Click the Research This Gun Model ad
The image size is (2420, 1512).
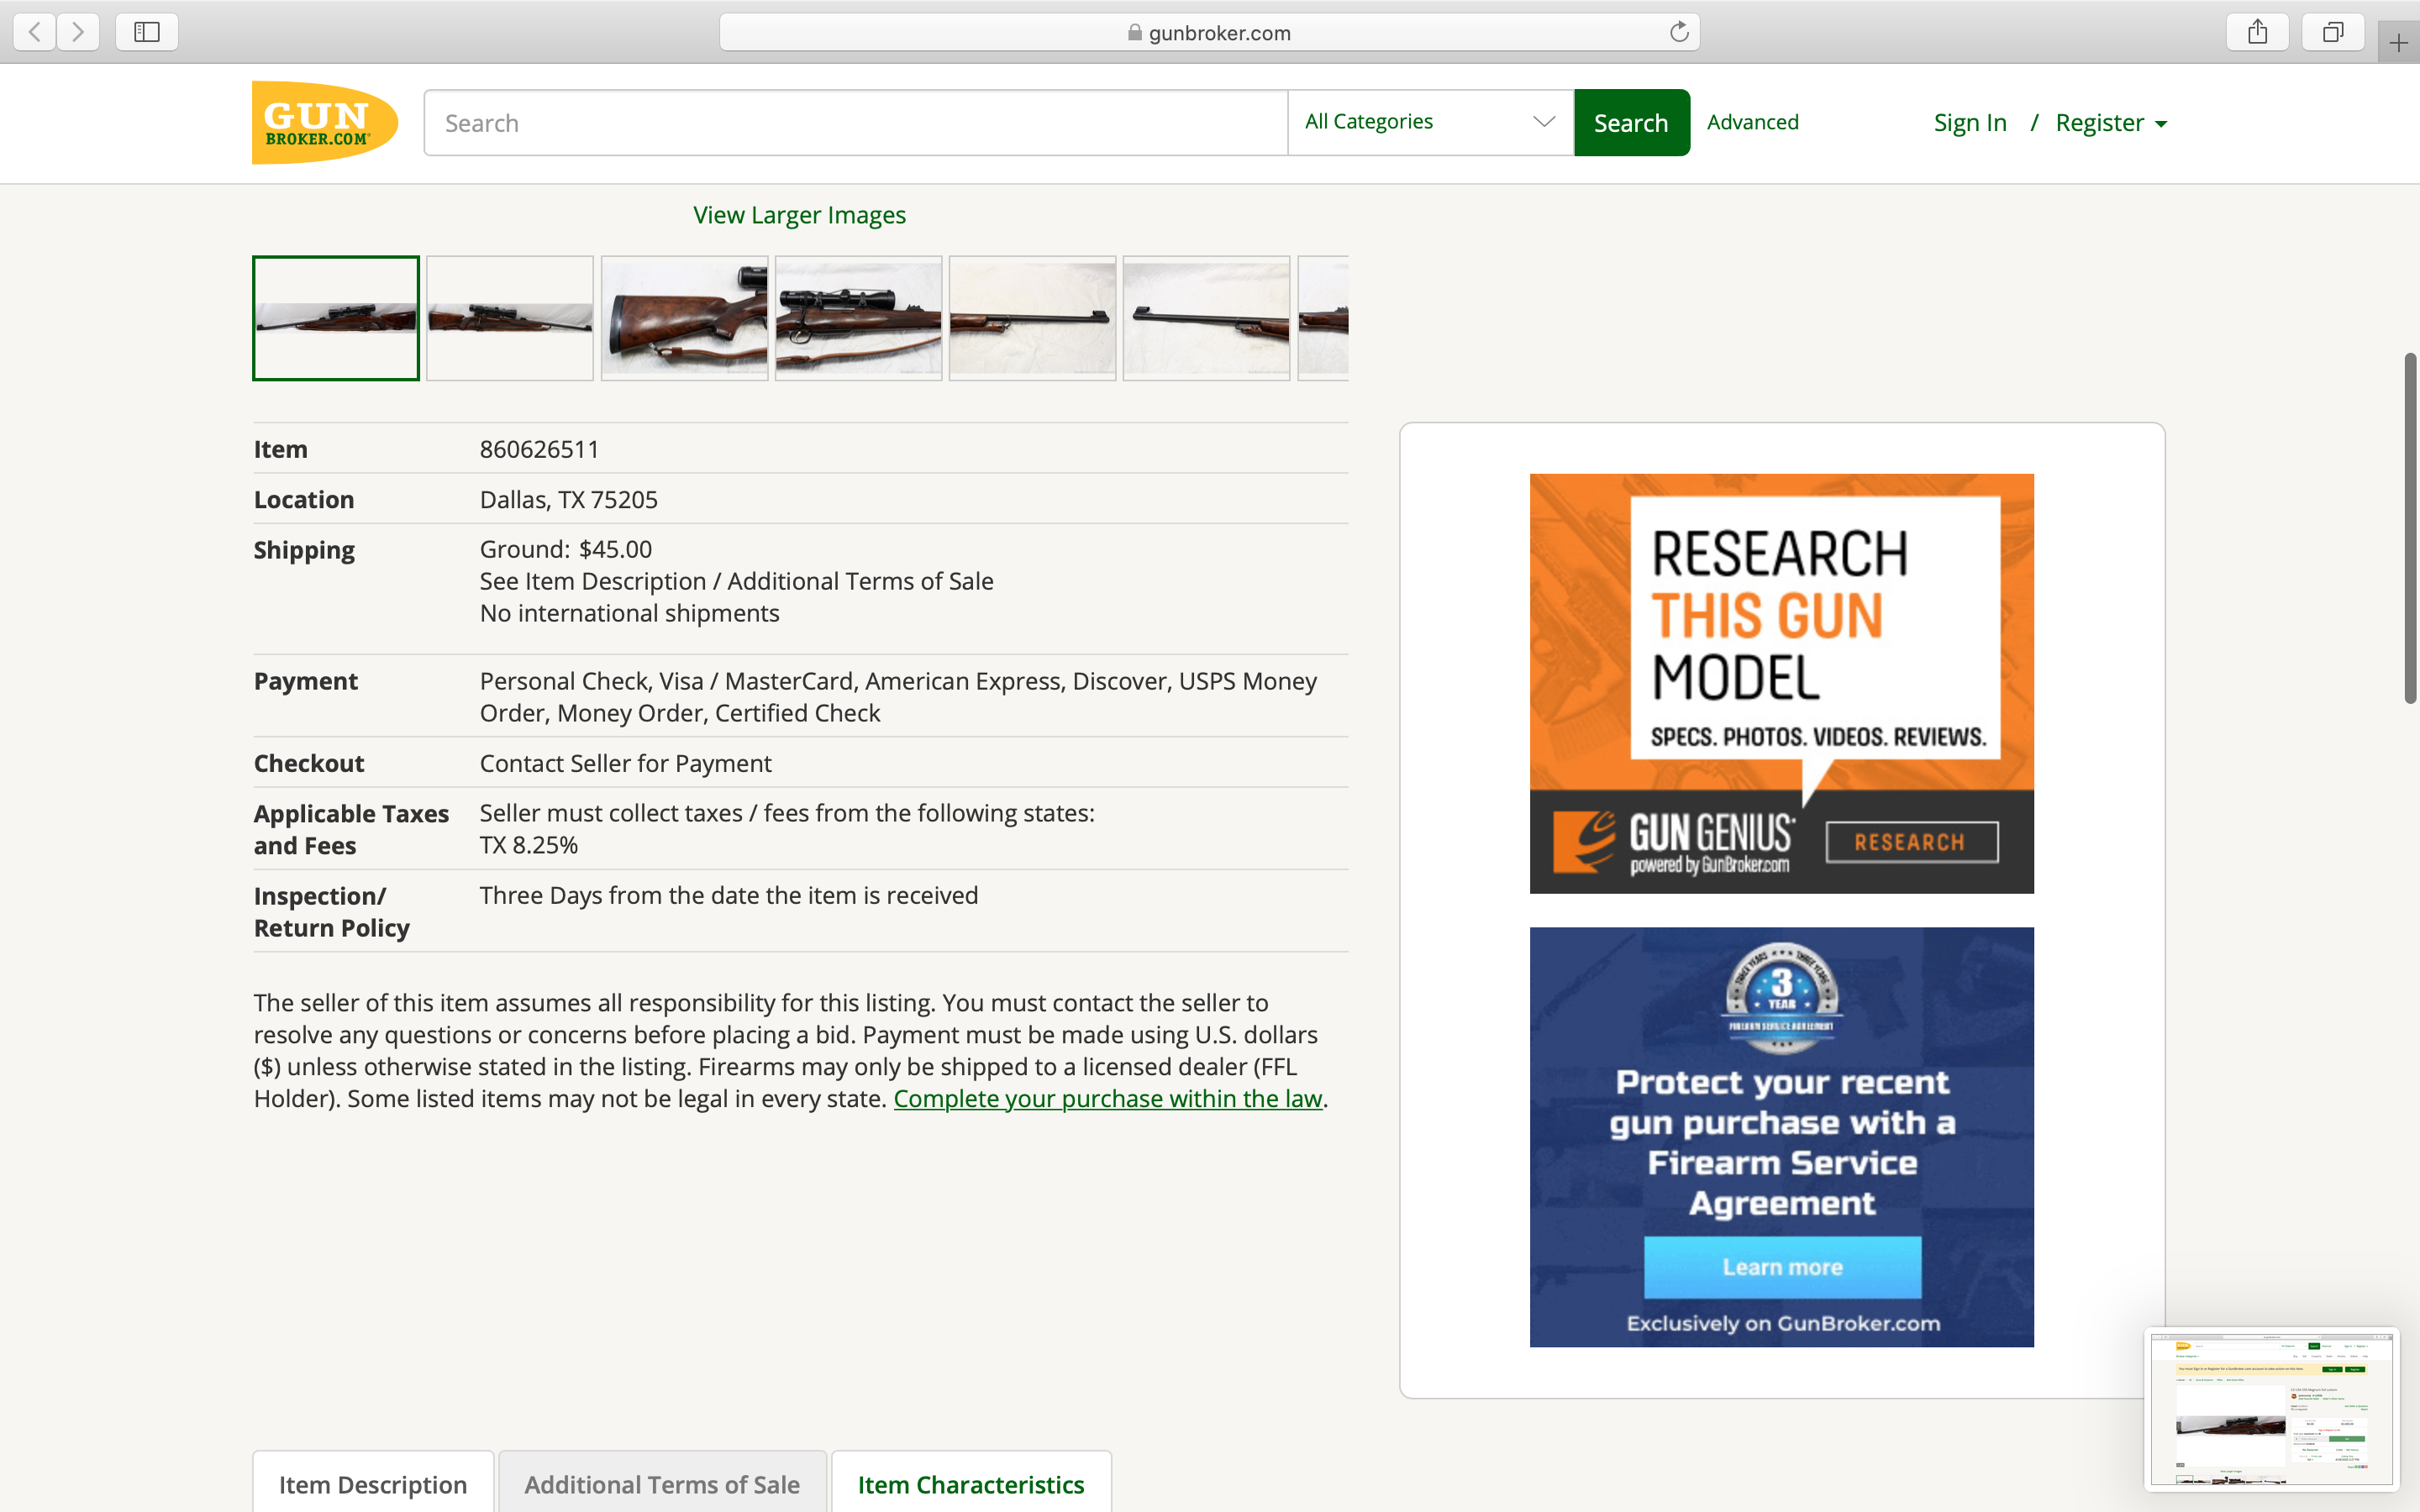click(x=1781, y=683)
